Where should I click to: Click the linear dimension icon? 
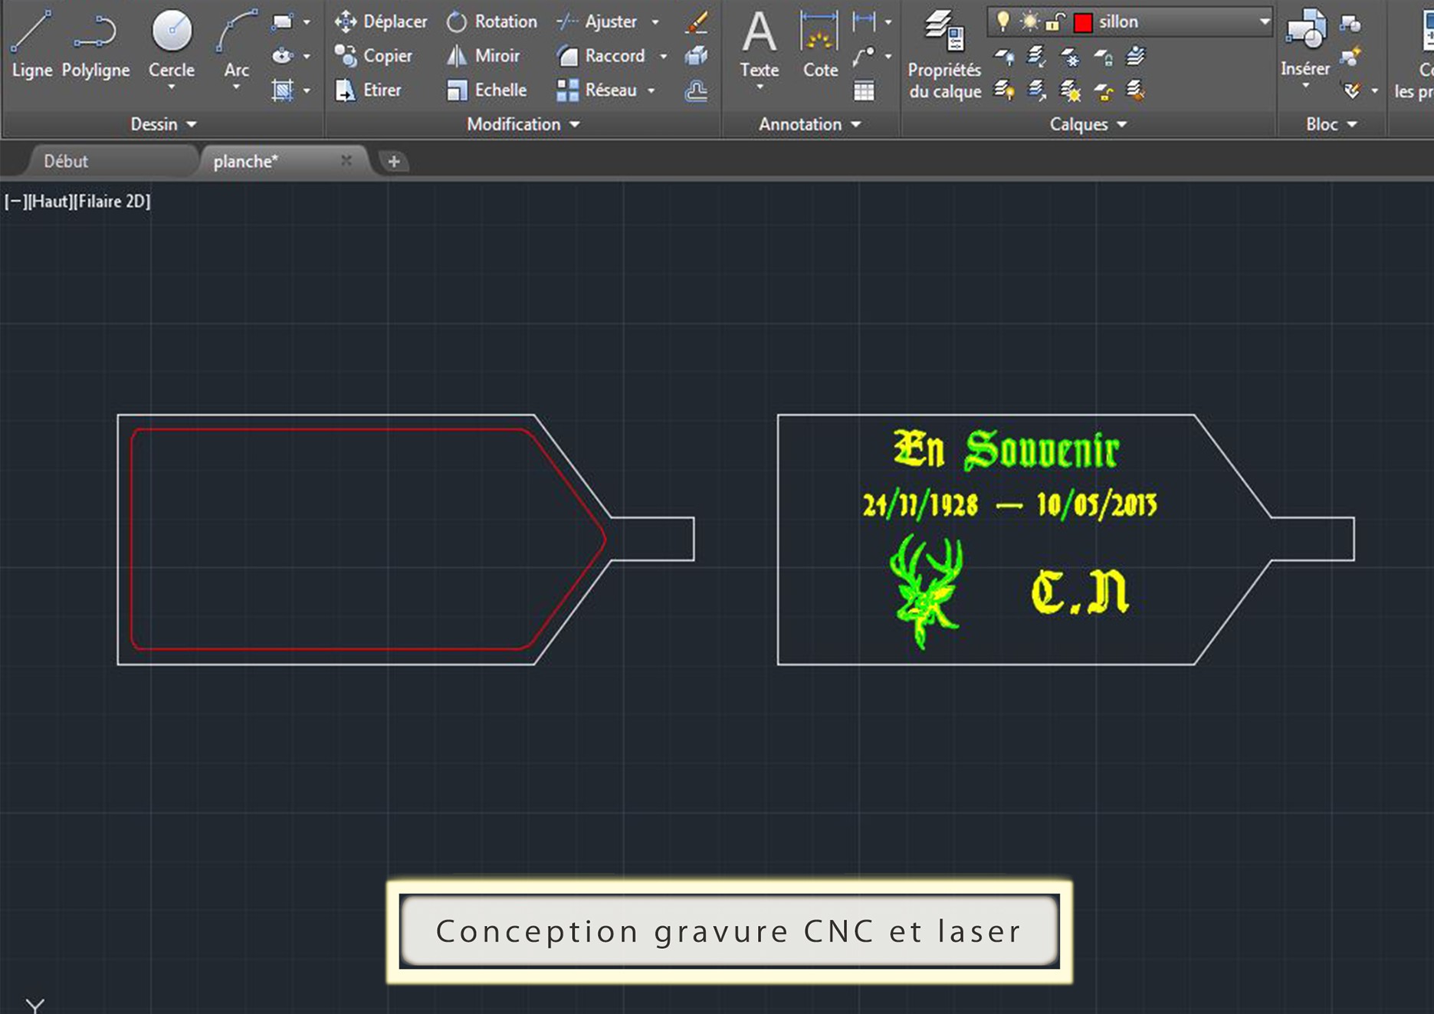(x=864, y=21)
